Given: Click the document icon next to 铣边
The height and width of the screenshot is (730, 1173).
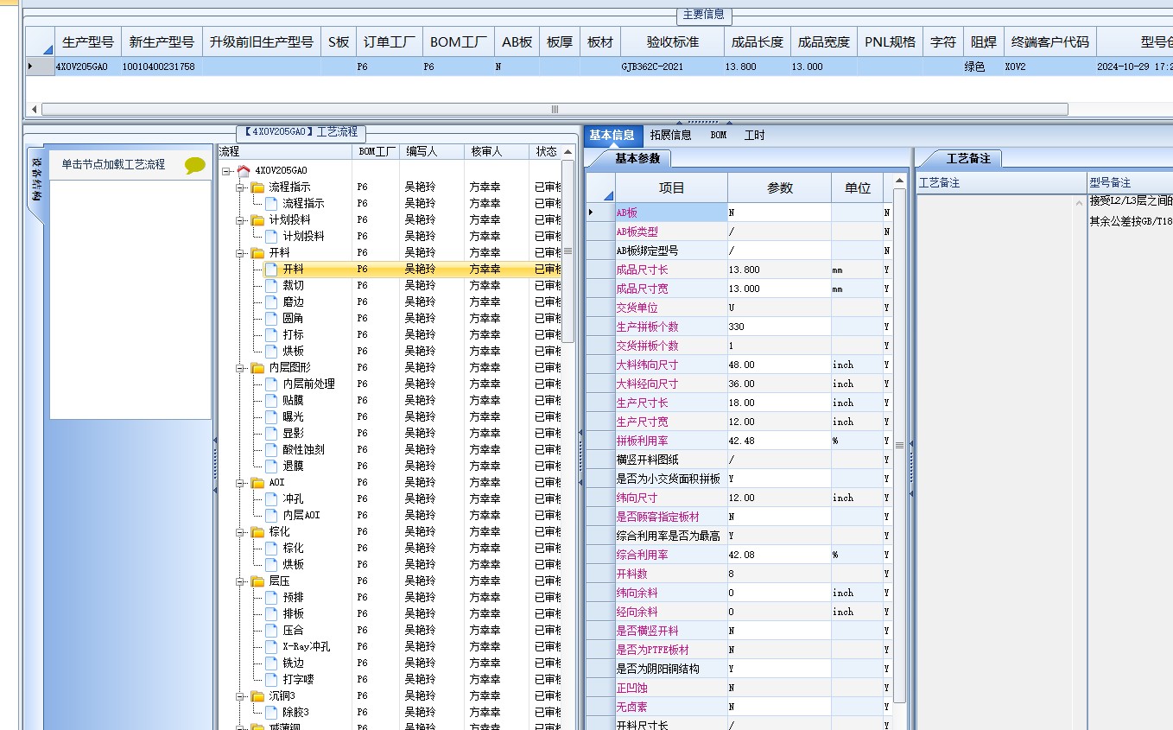Looking at the screenshot, I should (271, 663).
